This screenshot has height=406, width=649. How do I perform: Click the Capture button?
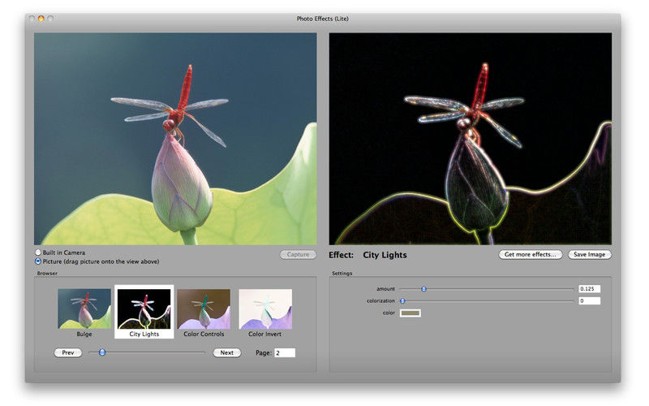click(298, 254)
